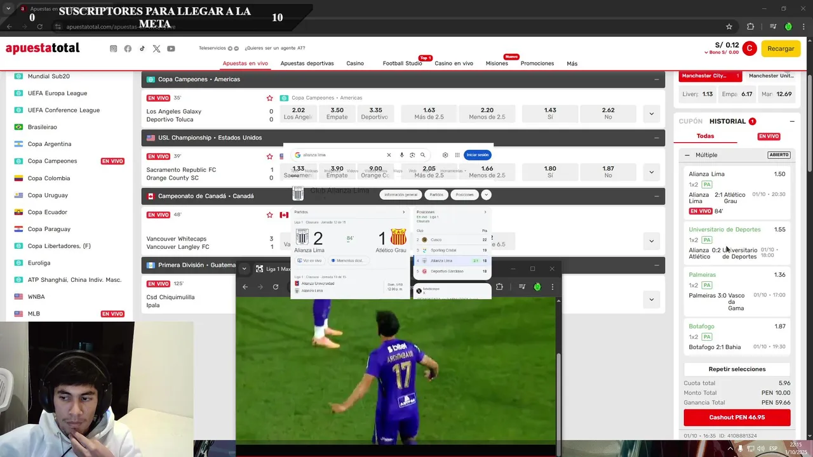Viewport: 813px width, 457px height.
Task: Expand the Bono balance chevron
Action: coord(706,53)
